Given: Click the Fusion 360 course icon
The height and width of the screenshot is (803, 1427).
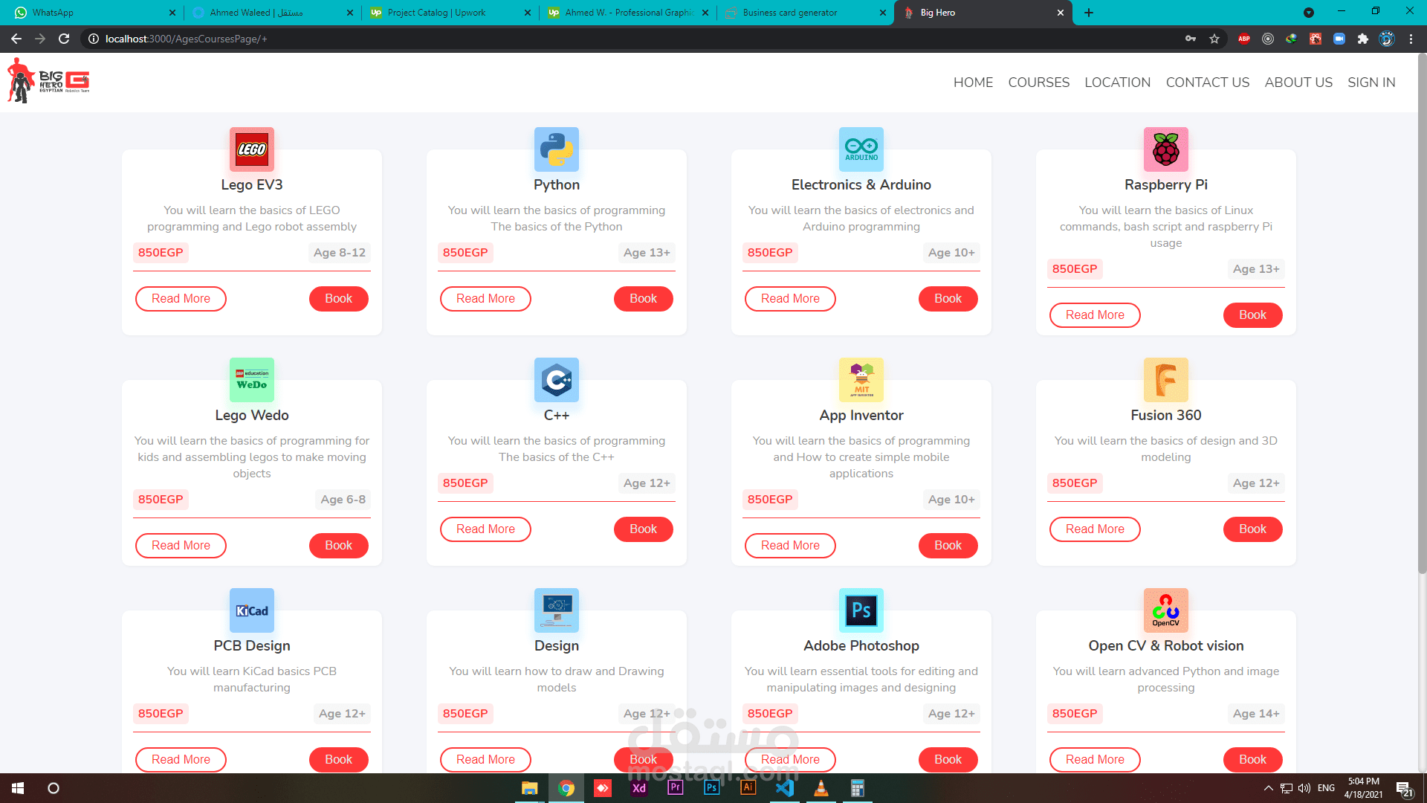Looking at the screenshot, I should coord(1165,380).
